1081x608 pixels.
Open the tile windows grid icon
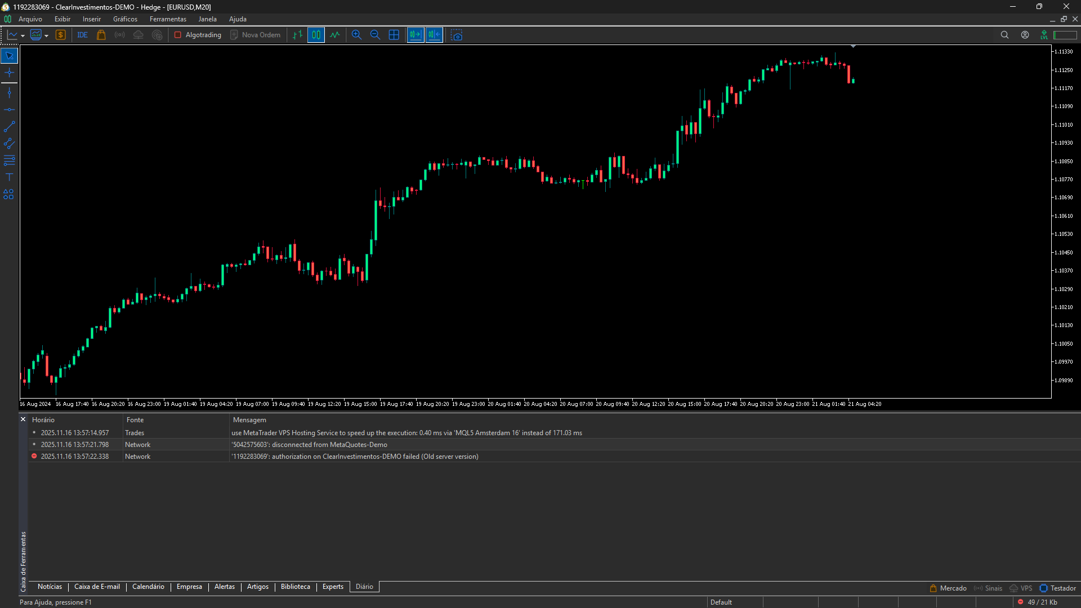coord(394,35)
